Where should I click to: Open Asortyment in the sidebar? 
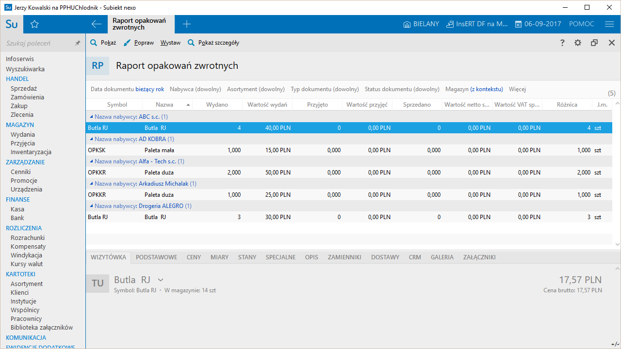(27, 284)
